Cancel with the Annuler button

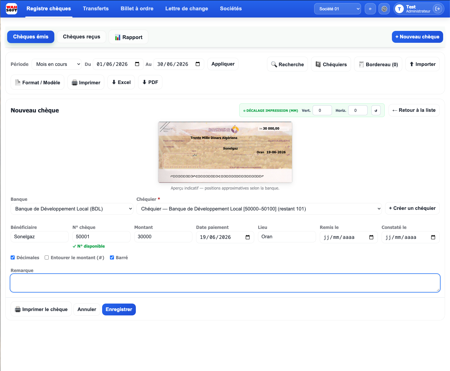(87, 309)
